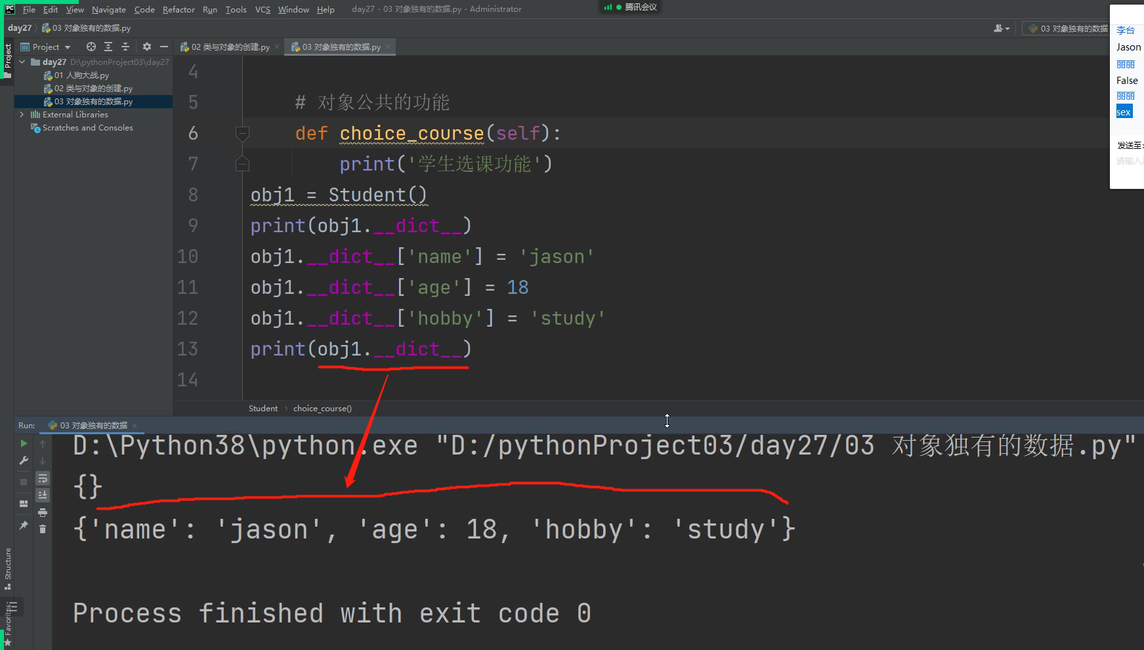This screenshot has height=650, width=1144.
Task: Click the fold end marker at line 7
Action: pos(242,164)
